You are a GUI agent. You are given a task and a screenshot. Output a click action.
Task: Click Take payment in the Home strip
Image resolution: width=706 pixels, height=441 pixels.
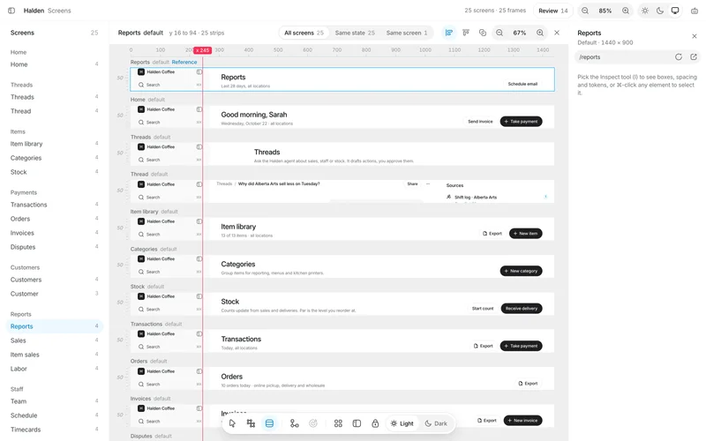point(521,122)
